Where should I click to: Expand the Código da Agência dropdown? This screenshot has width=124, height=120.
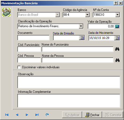[x=87, y=15]
